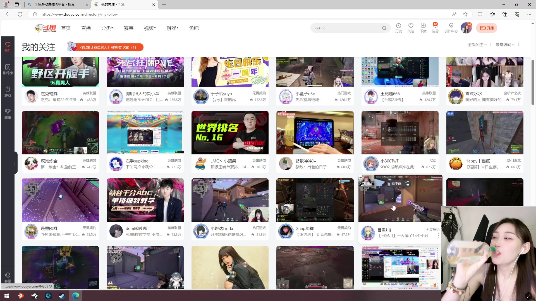Open Steam from the taskbar
Viewport: 536px width, 301px height.
pos(62,296)
